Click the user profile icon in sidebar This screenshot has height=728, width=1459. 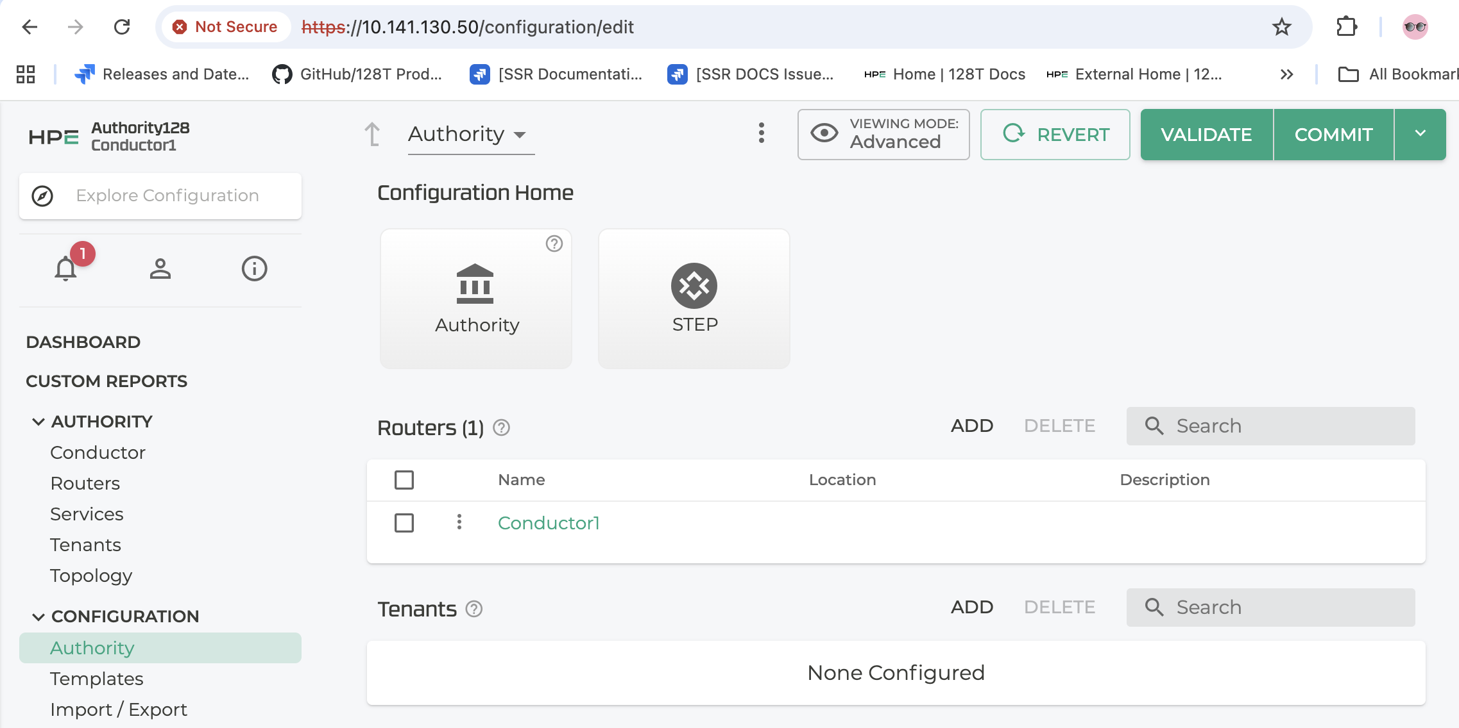click(160, 269)
